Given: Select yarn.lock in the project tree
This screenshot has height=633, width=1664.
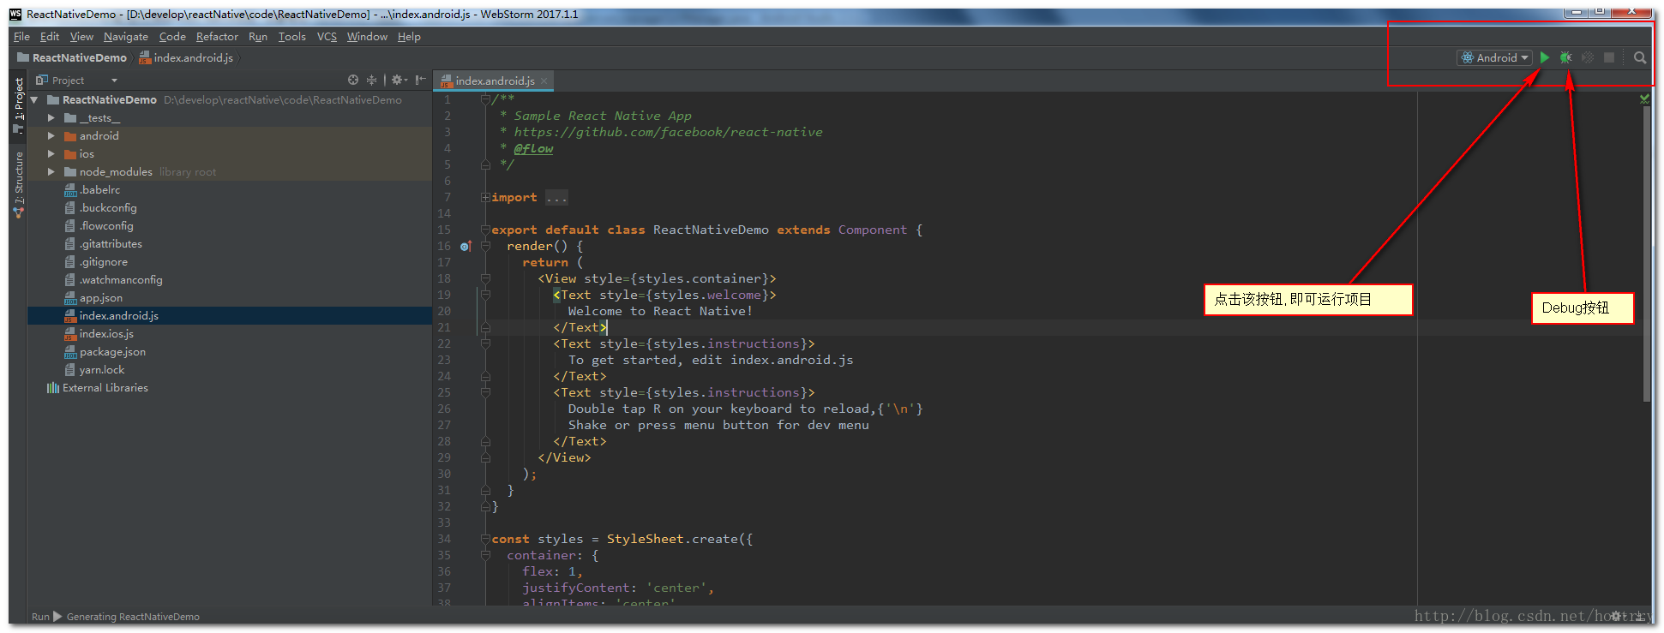Looking at the screenshot, I should pyautogui.click(x=102, y=369).
